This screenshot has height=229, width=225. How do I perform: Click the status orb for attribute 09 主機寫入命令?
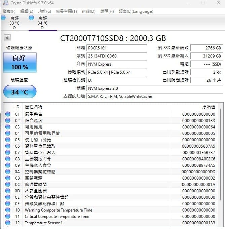8,165
